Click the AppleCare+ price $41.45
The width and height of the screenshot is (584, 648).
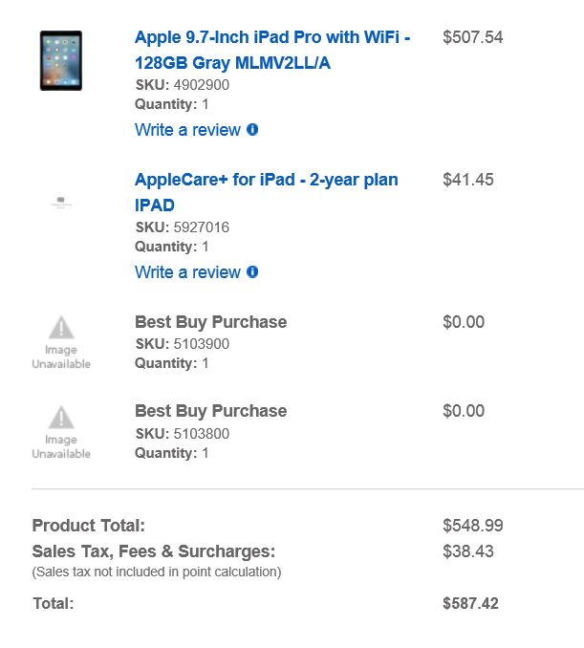pos(467,180)
